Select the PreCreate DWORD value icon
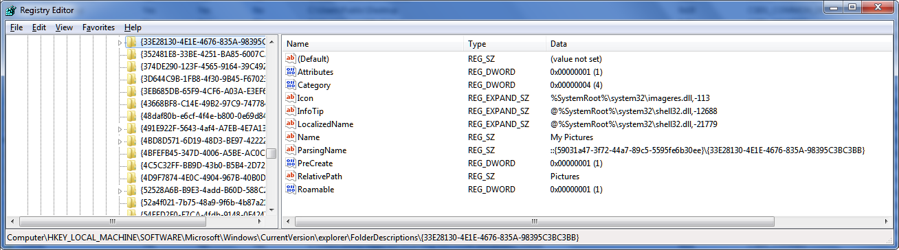This screenshot has width=899, height=250. tap(290, 163)
